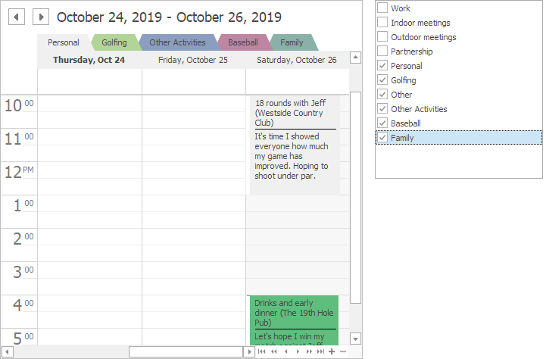Toggle the Baseball checkbox
Screen dimensions: 546x359
382,123
